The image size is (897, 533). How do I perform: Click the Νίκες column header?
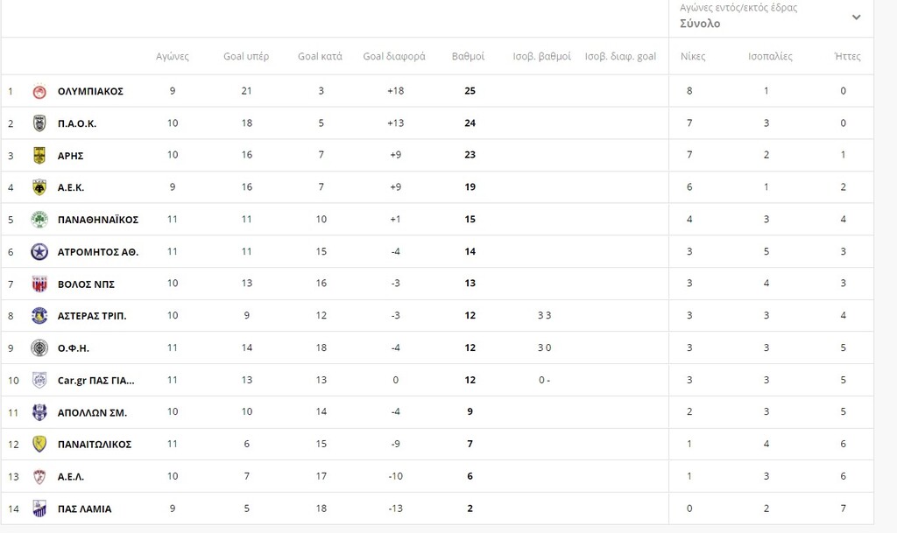coord(692,56)
